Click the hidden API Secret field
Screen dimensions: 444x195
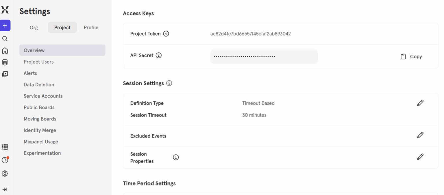pos(264,56)
